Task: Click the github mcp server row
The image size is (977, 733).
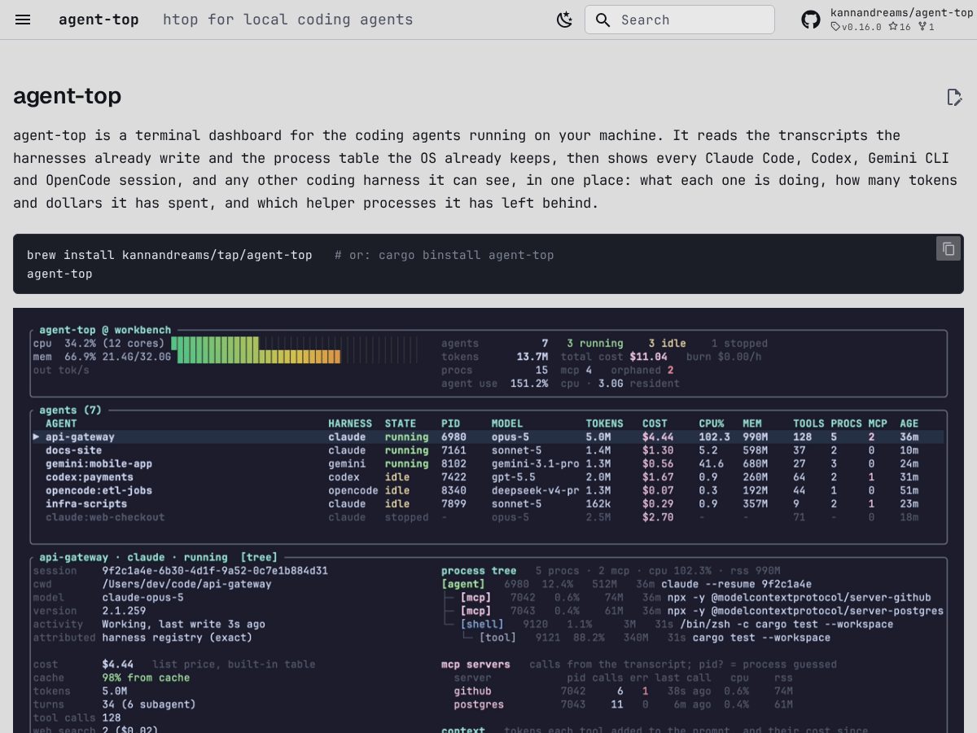Action: pyautogui.click(x=623, y=691)
